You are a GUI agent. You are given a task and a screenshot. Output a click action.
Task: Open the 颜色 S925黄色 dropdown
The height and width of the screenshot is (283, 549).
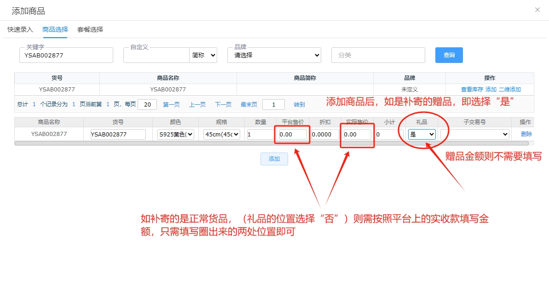coord(176,134)
